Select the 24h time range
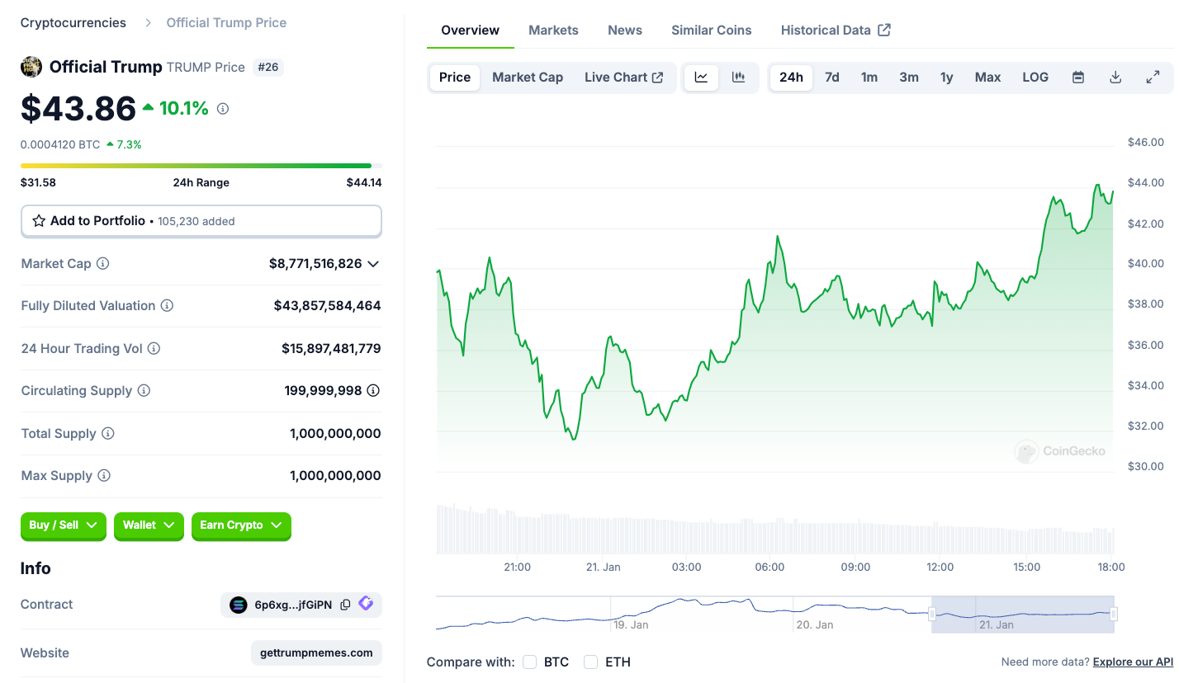1179x683 pixels. (791, 78)
